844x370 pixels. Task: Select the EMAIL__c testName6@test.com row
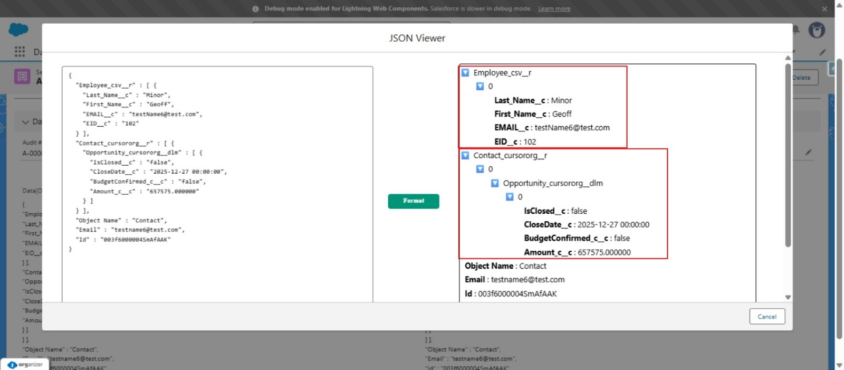(x=552, y=128)
